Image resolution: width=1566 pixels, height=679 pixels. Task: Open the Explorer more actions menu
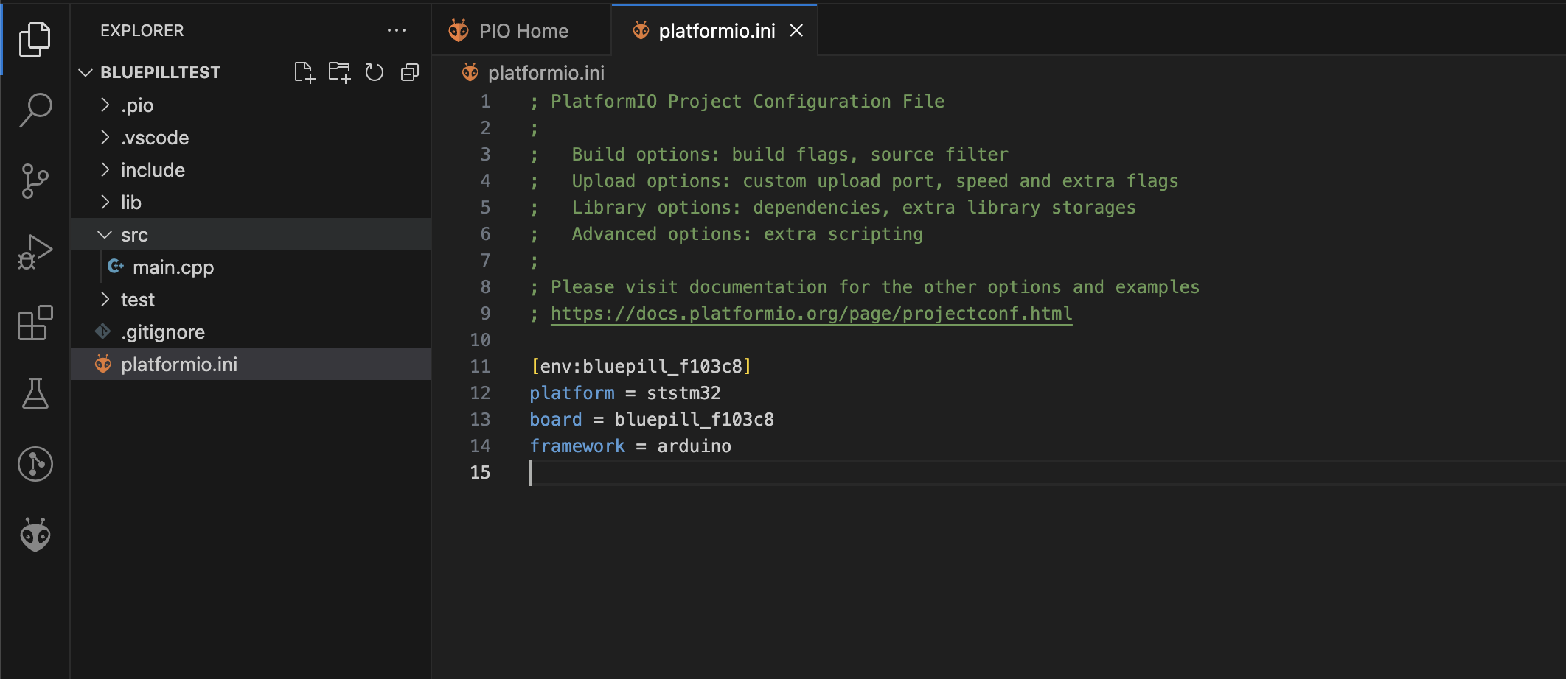tap(397, 31)
